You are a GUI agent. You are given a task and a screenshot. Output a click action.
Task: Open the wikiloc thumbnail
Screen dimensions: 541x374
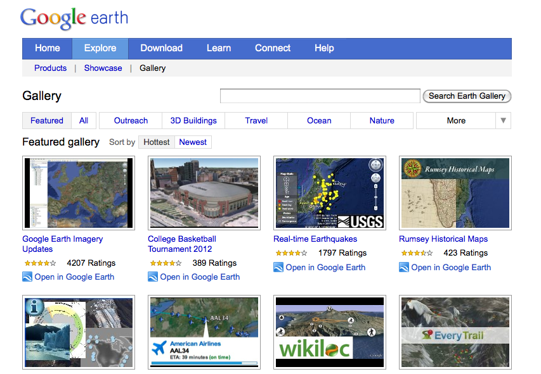point(330,332)
